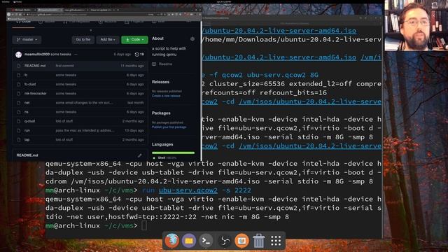Click the 'first commit' message for README.md
The width and height of the screenshot is (448, 252).
(x=64, y=66)
